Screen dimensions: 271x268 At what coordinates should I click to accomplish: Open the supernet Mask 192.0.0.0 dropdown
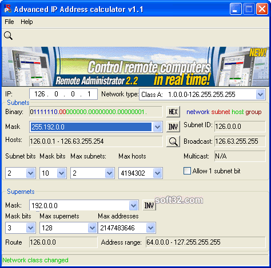[133, 205]
